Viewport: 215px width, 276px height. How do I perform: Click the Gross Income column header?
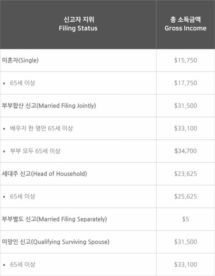(185, 24)
